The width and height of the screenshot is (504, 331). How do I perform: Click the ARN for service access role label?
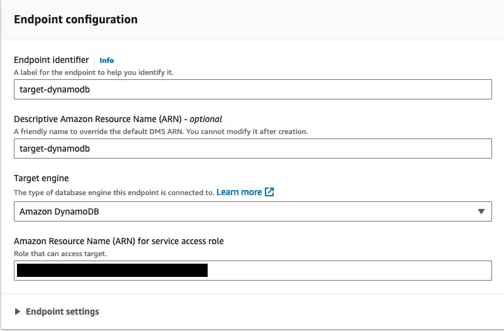pyautogui.click(x=118, y=241)
